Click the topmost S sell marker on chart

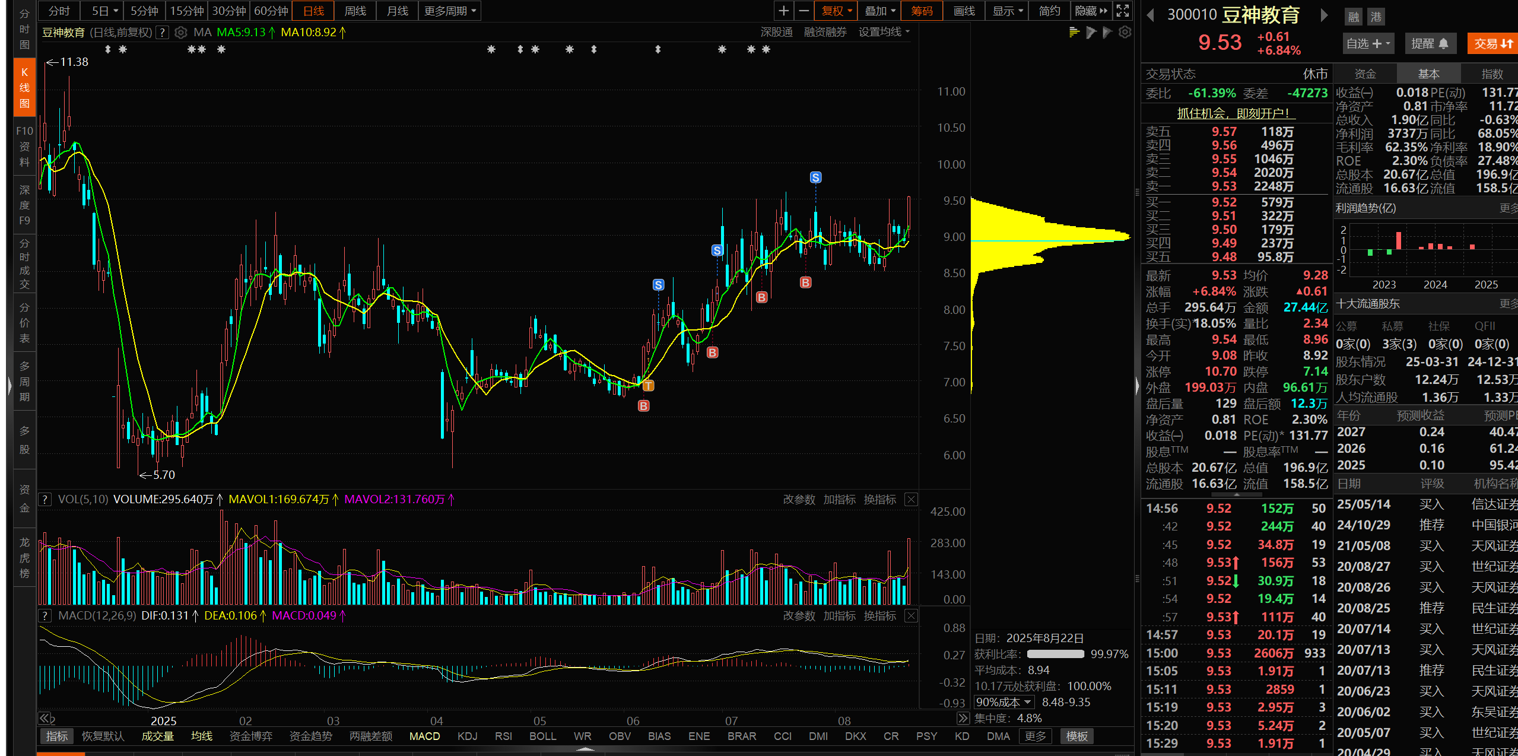pyautogui.click(x=815, y=177)
